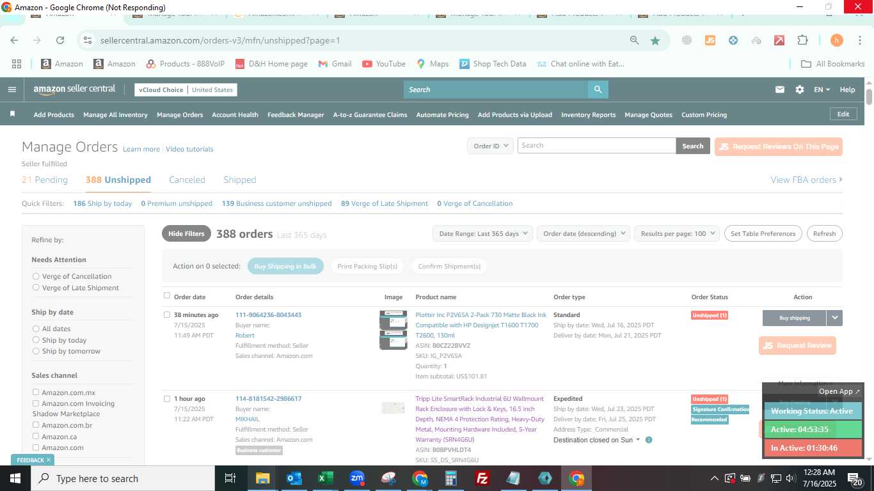Open FileZilla from the taskbar
The height and width of the screenshot is (491, 874).
tap(482, 478)
